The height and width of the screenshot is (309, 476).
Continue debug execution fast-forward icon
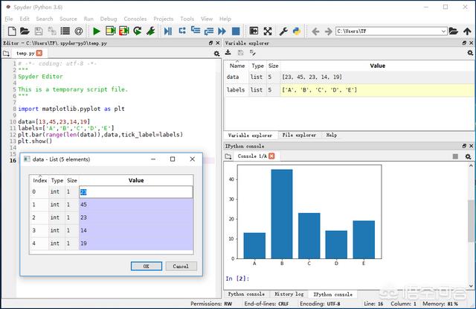[222, 31]
